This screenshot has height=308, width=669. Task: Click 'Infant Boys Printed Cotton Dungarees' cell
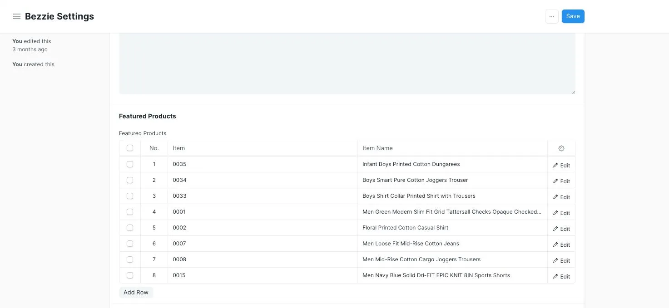click(452, 164)
